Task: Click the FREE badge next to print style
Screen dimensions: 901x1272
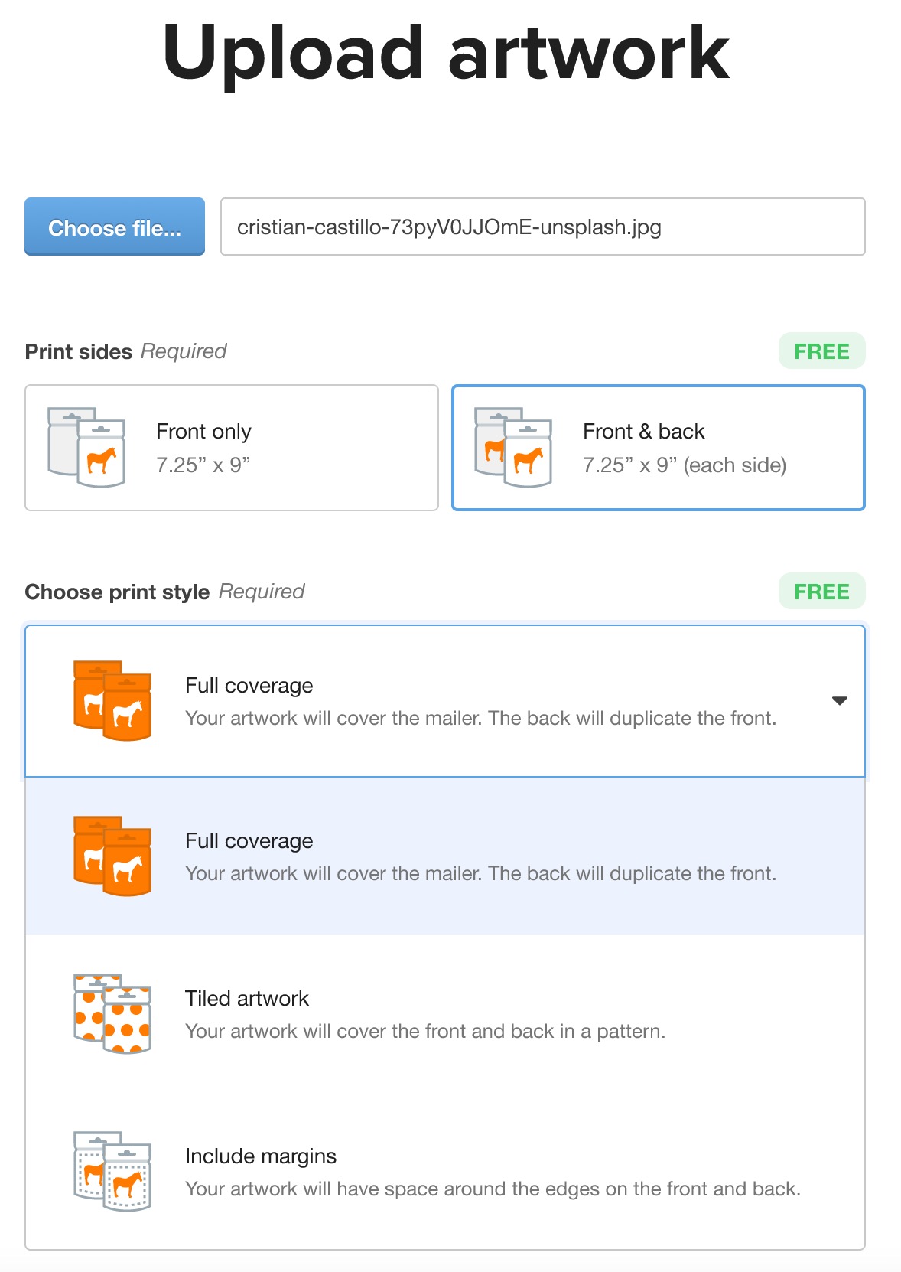Action: coord(821,592)
